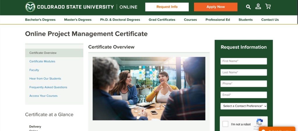This screenshot has height=131, width=298.
Task: Click the search magnifier icon
Action: [248, 7]
